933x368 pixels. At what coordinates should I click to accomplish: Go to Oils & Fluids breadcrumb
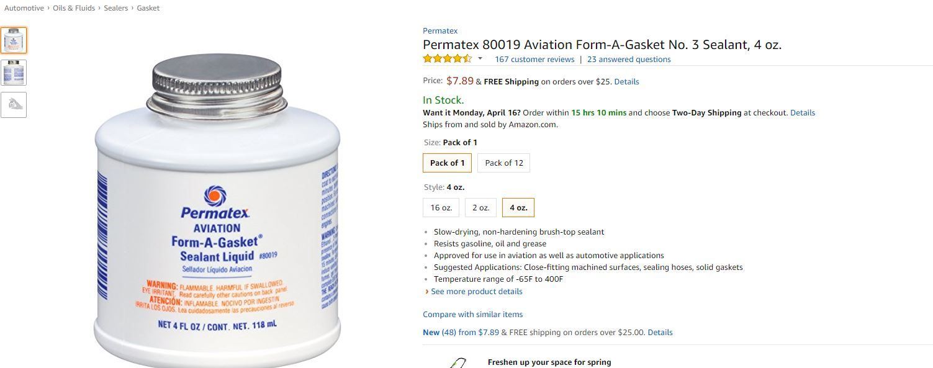pyautogui.click(x=74, y=8)
